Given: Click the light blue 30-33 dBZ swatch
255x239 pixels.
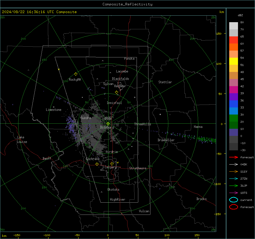Looking at the screenshot, I should tap(233, 111).
